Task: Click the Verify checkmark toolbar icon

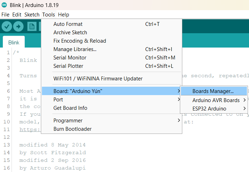Action: coord(7,26)
